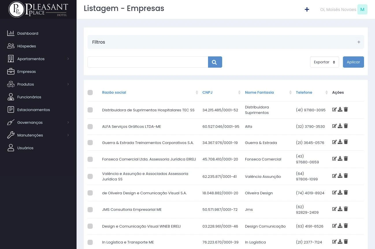The height and width of the screenshot is (249, 375).
Task: Click the magnifier search button
Action: (x=215, y=62)
